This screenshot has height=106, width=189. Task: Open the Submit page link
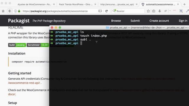point(135,21)
